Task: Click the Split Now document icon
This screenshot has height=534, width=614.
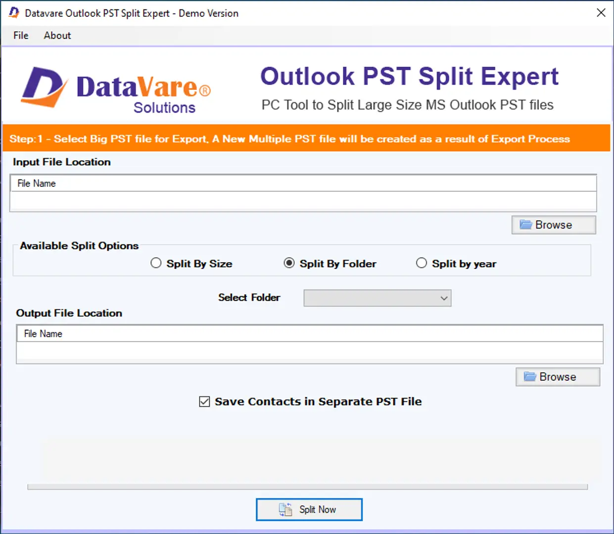Action: (x=285, y=509)
